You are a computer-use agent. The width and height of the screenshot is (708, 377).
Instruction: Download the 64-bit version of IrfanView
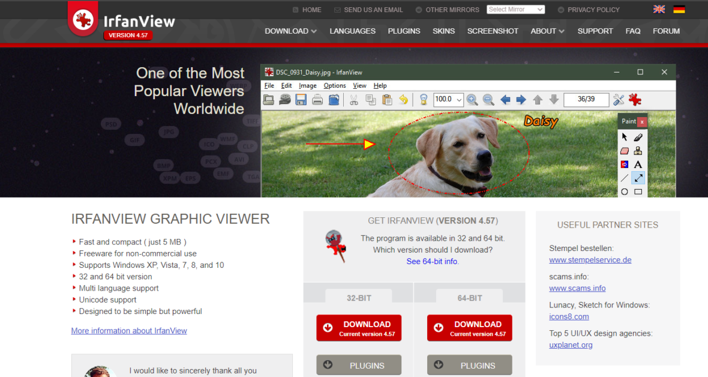point(469,328)
